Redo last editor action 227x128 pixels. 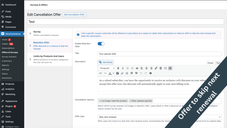(146, 73)
